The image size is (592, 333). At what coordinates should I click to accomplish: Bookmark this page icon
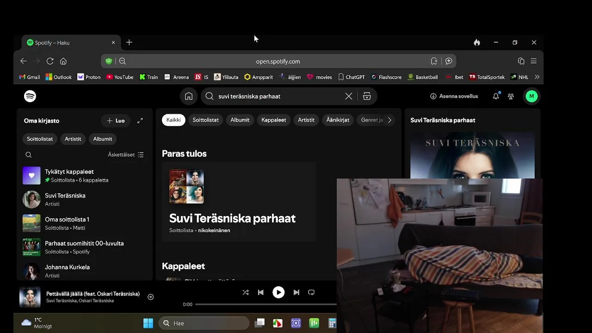434,61
